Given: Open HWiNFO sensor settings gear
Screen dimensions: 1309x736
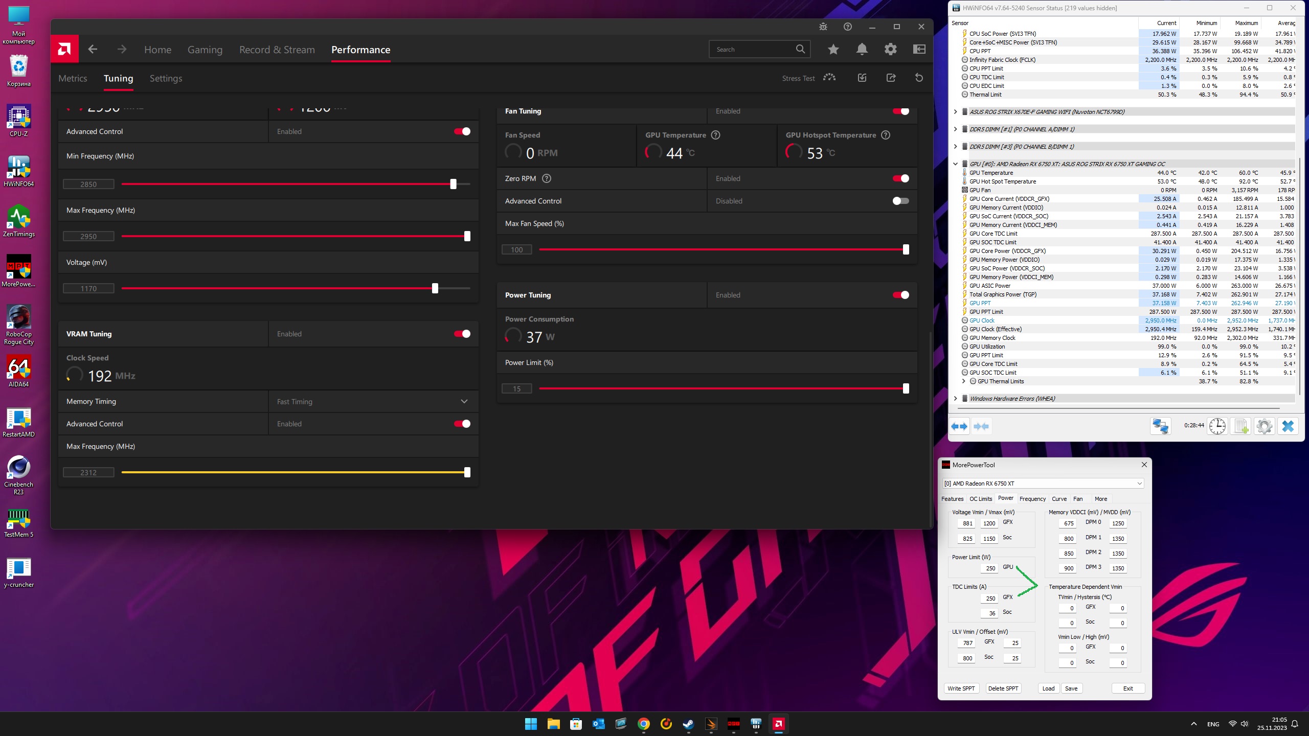Looking at the screenshot, I should pyautogui.click(x=1264, y=426).
